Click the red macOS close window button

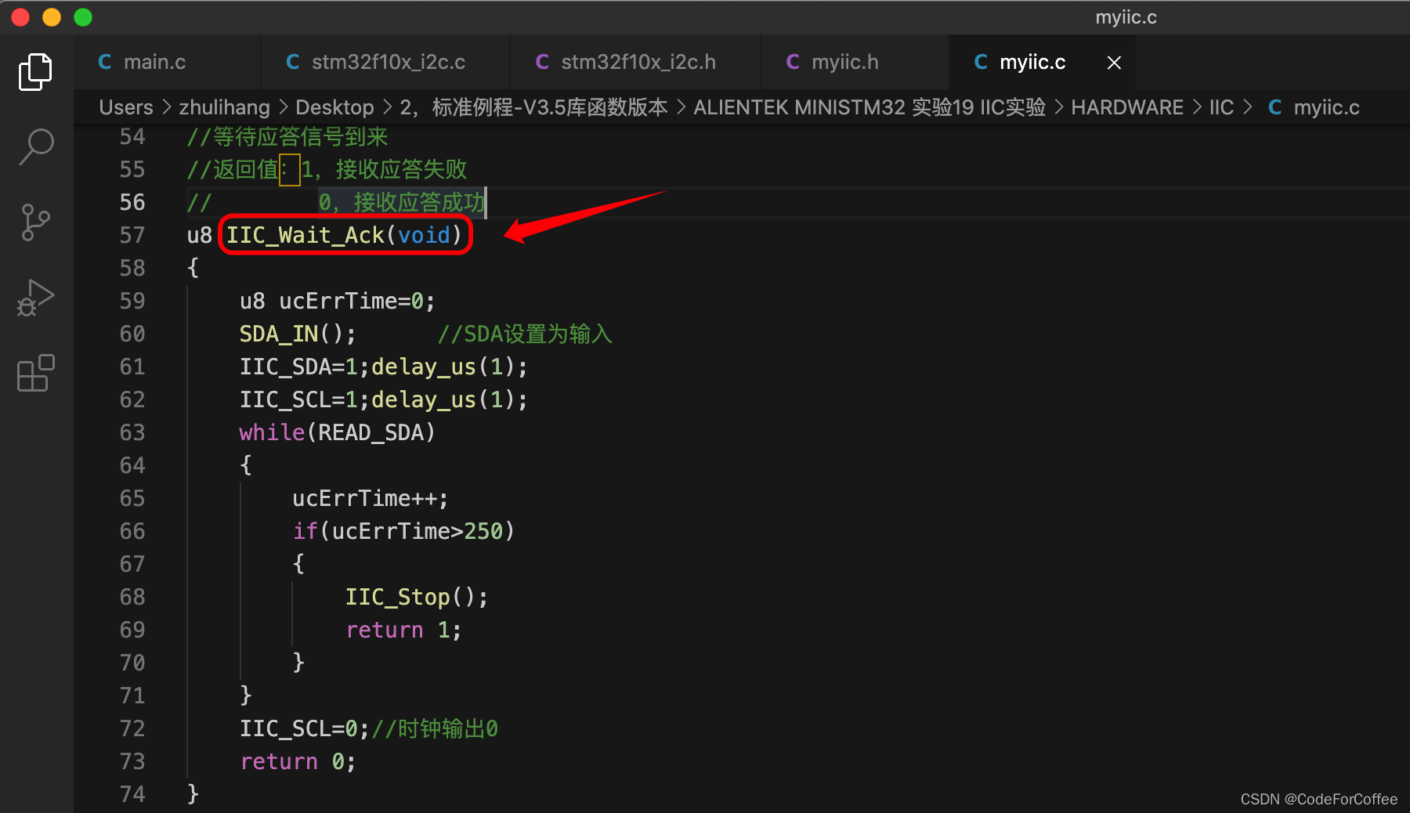[x=20, y=17]
